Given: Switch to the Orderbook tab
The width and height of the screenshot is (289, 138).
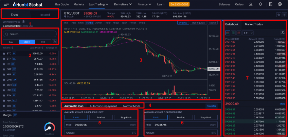Looking at the screenshot, I should click(232, 24).
